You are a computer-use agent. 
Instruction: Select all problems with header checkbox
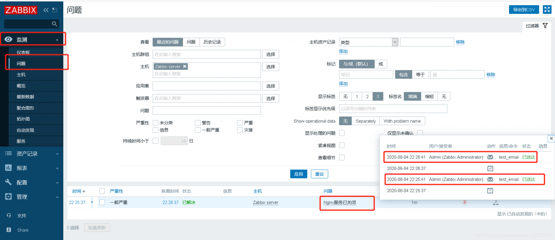click(102, 191)
